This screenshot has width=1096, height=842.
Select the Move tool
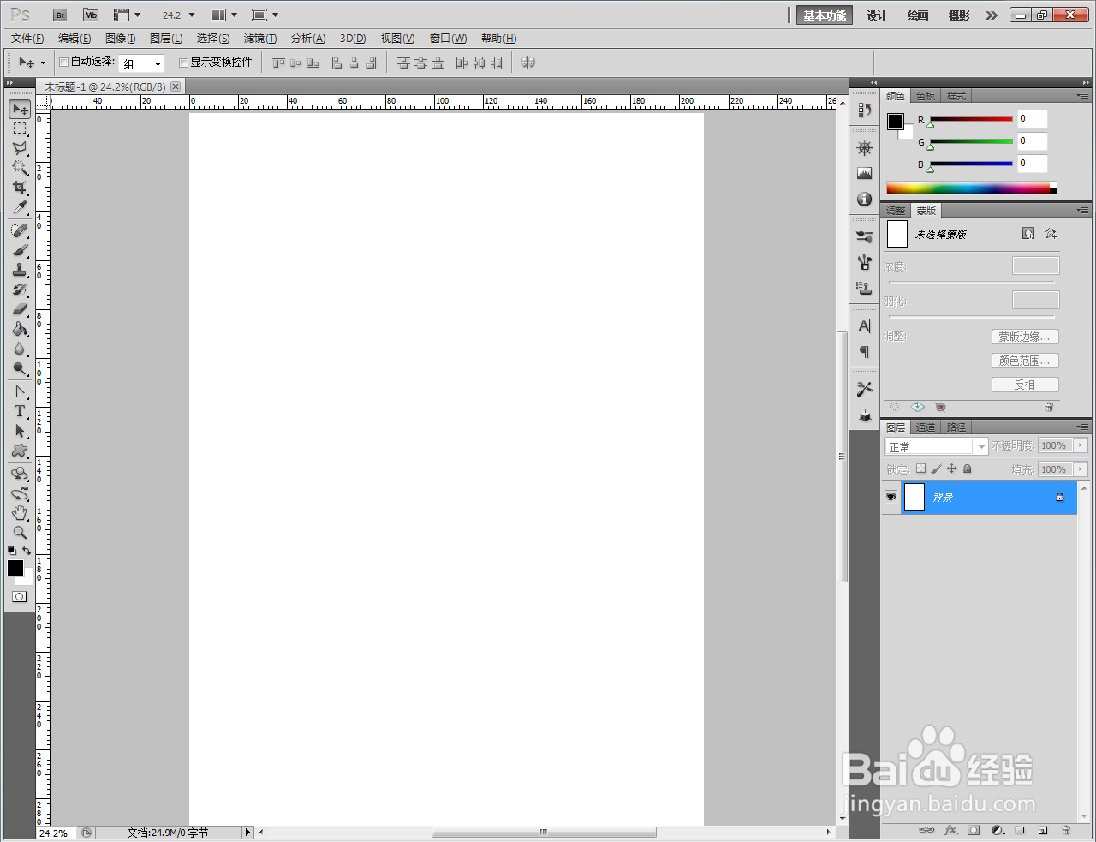coord(20,109)
